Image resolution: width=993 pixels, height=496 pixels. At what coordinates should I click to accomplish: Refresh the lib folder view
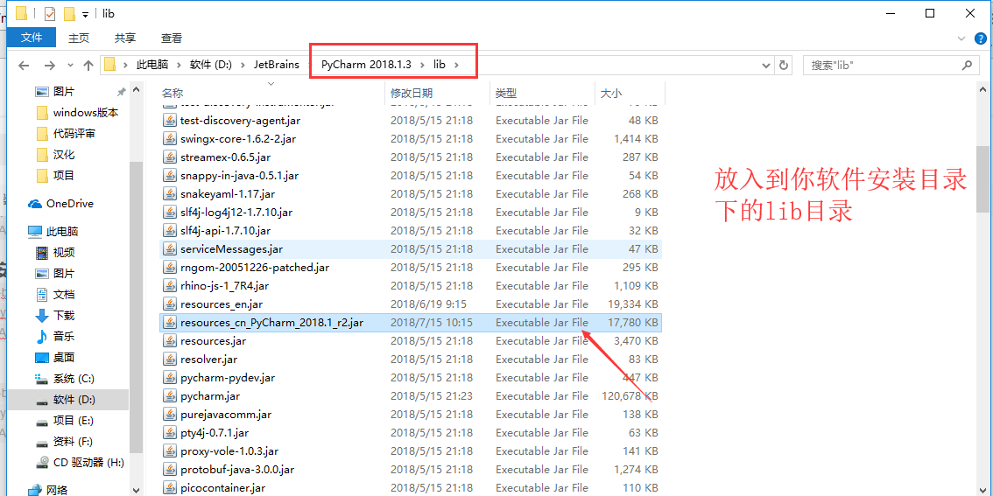(784, 65)
